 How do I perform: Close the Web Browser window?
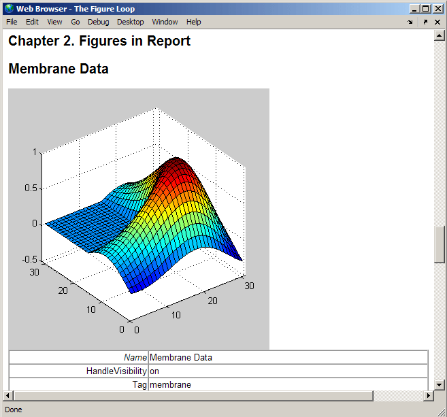(x=438, y=9)
